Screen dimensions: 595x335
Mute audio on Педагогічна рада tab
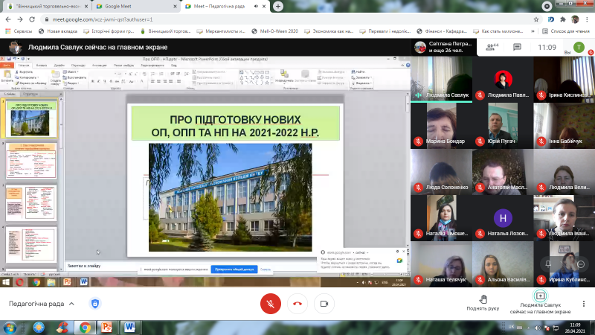(x=256, y=7)
